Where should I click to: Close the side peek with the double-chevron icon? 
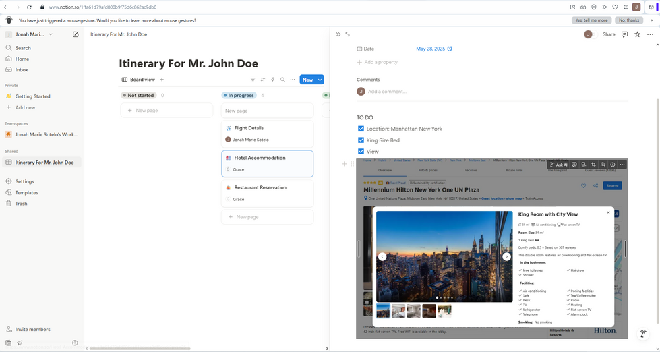coord(338,34)
